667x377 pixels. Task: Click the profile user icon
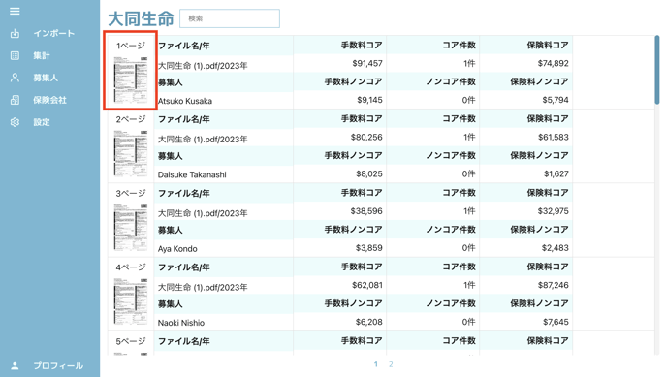tap(15, 365)
